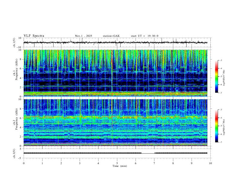Click the "5" tick of ch.3(V) axis
This screenshot has width=237, height=183.
[21, 149]
